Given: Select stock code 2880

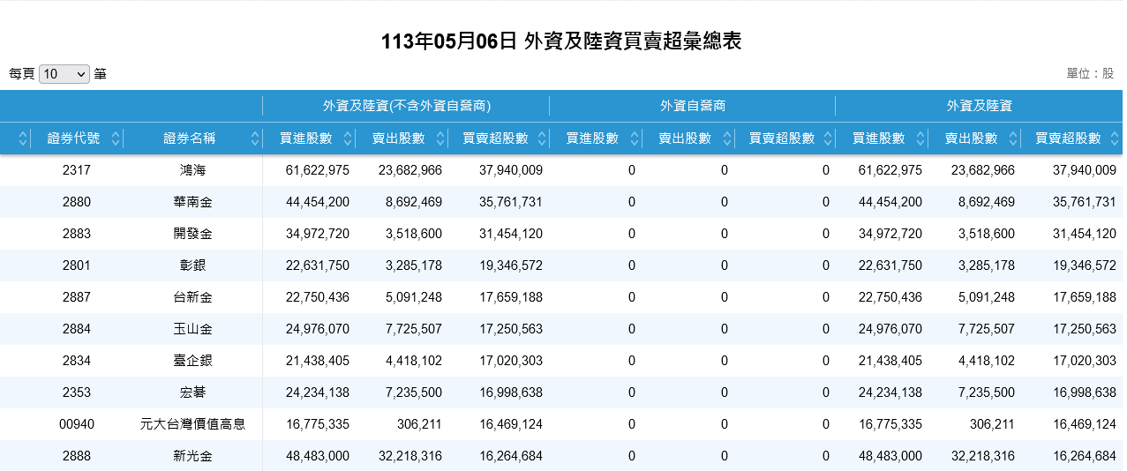Looking at the screenshot, I should [77, 202].
